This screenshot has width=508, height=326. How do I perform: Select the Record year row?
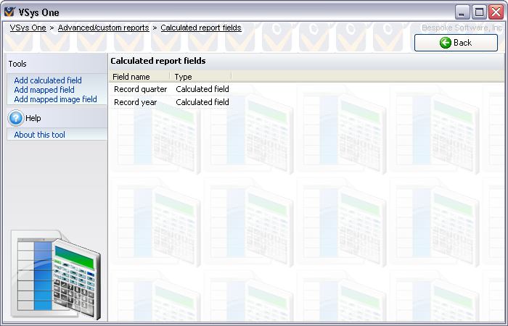click(x=136, y=102)
